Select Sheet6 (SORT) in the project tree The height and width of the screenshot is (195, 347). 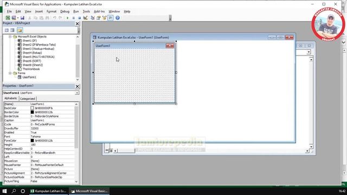(x=31, y=61)
